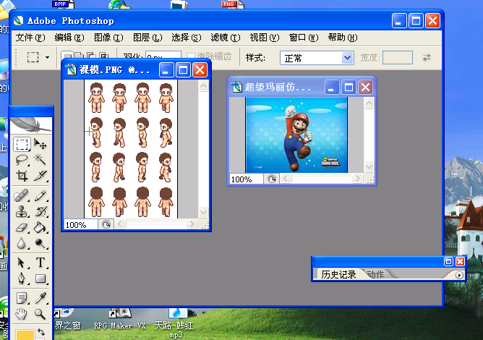This screenshot has width=483, height=340.
Task: Click scroll-down arrow in Mario image window
Action: point(369,167)
